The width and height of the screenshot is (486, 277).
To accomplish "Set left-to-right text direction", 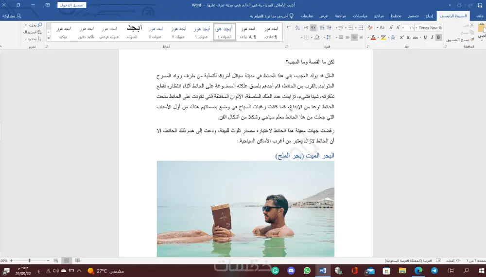I will [306, 28].
